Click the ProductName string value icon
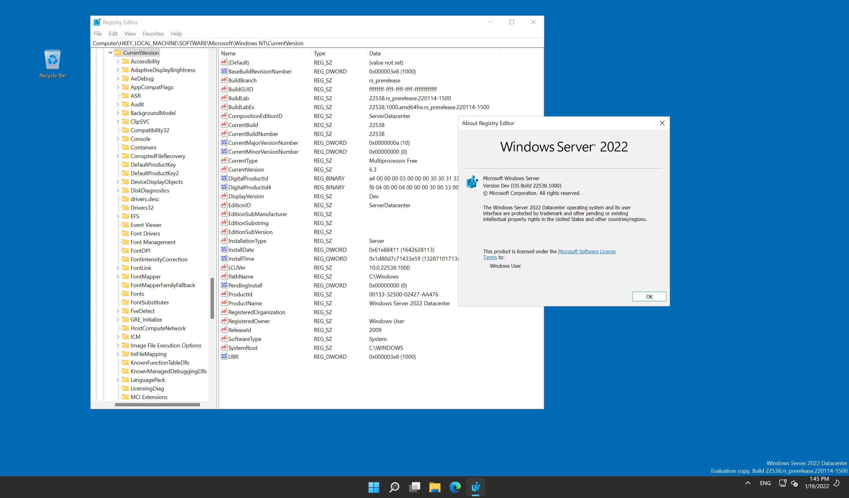This screenshot has height=498, width=849. tap(224, 303)
